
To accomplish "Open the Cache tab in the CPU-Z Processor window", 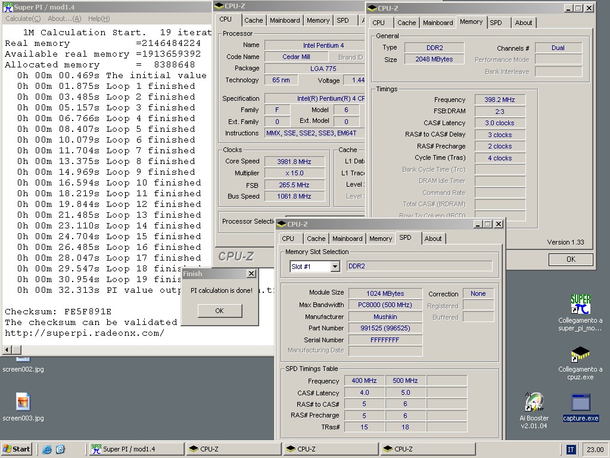I will pos(253,20).
